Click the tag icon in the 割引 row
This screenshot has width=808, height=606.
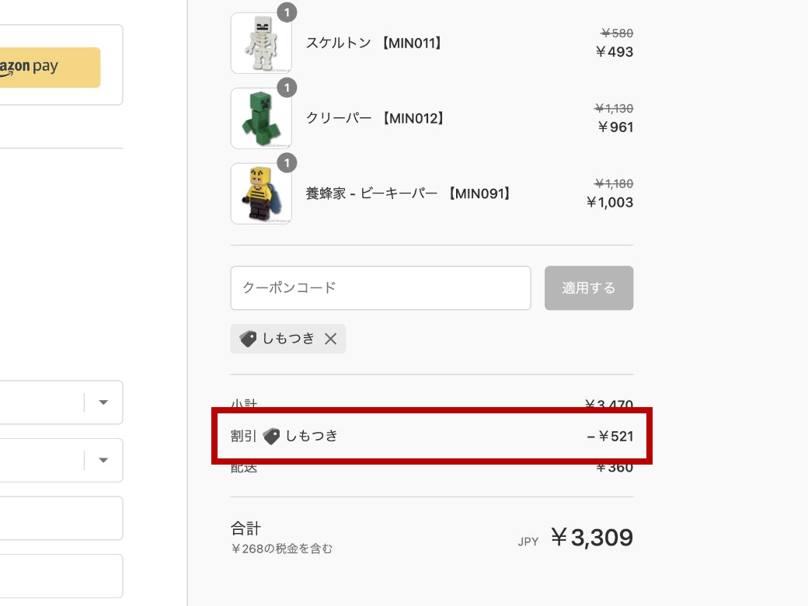(x=271, y=437)
